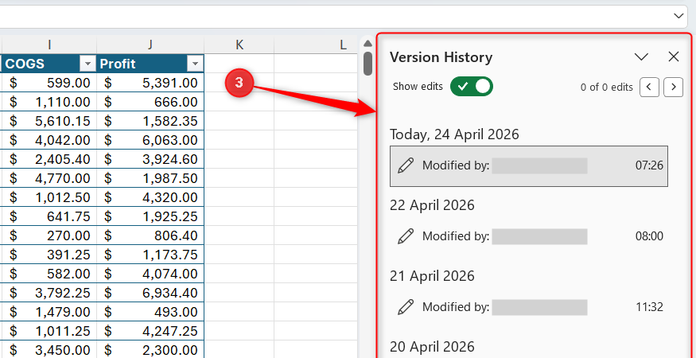The width and height of the screenshot is (696, 358).
Task: Select COGS cell showing 3,450.00
Action: click(49, 349)
